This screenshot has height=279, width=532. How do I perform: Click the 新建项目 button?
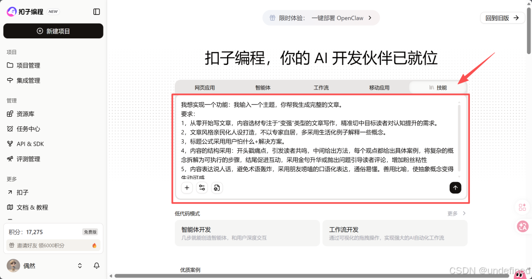pyautogui.click(x=53, y=31)
